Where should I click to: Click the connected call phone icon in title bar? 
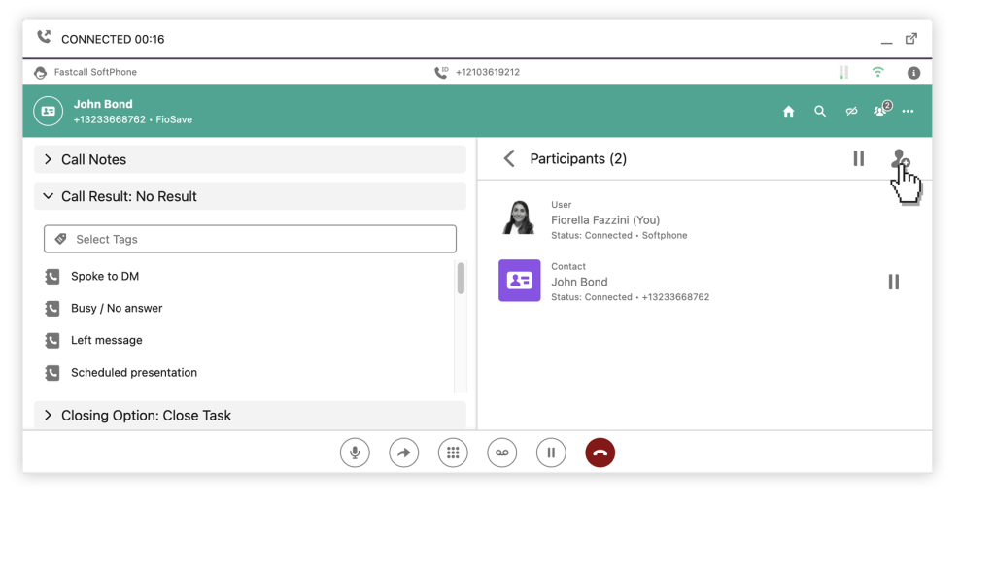point(44,37)
